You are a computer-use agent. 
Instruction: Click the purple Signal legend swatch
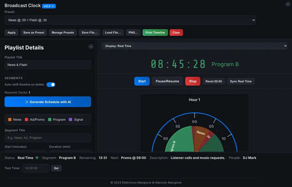point(71,119)
